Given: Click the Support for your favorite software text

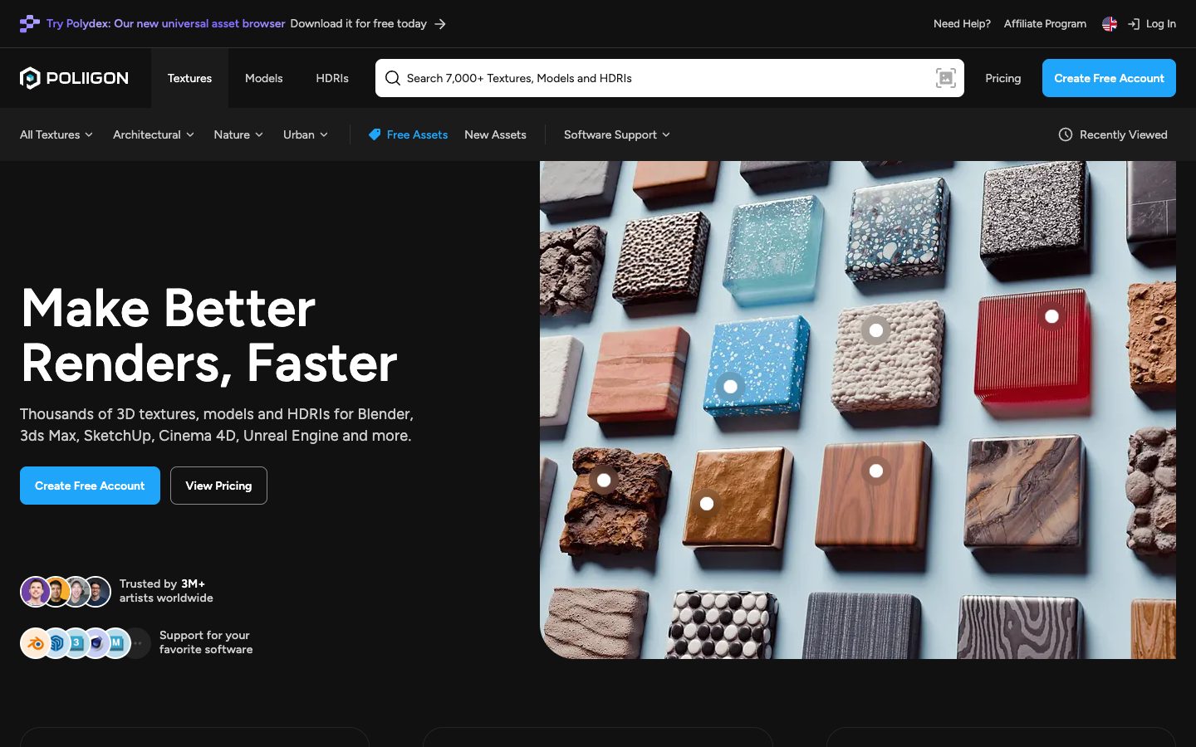Looking at the screenshot, I should point(206,642).
